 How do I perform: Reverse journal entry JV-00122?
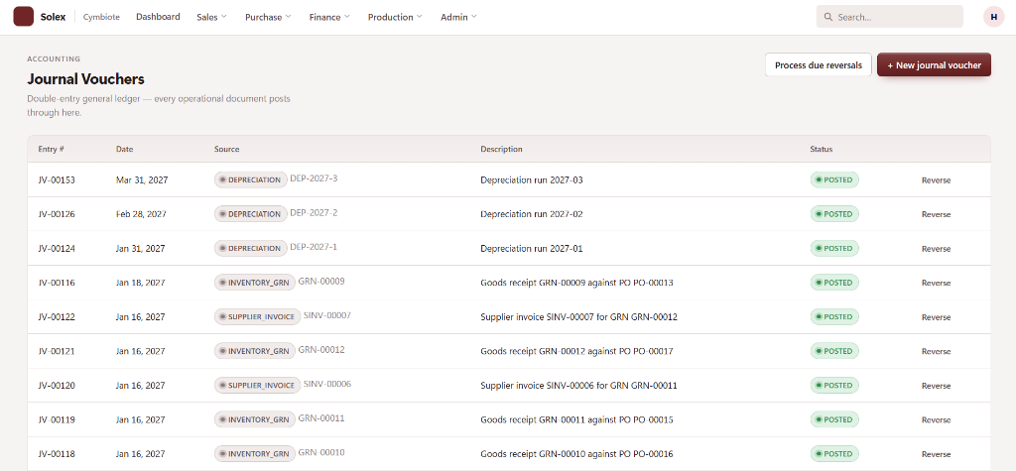936,317
